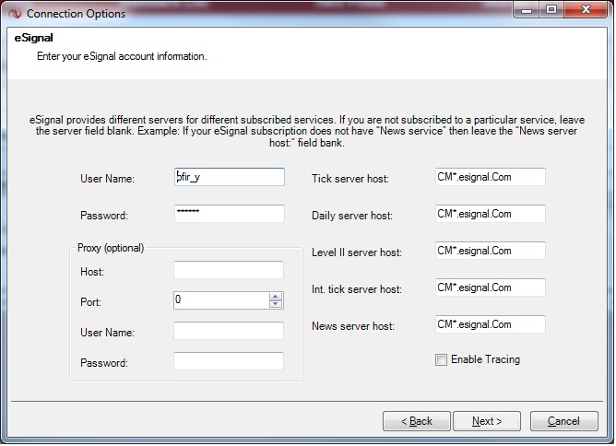Decrease the proxy Port value
The image size is (616, 446).
[276, 304]
